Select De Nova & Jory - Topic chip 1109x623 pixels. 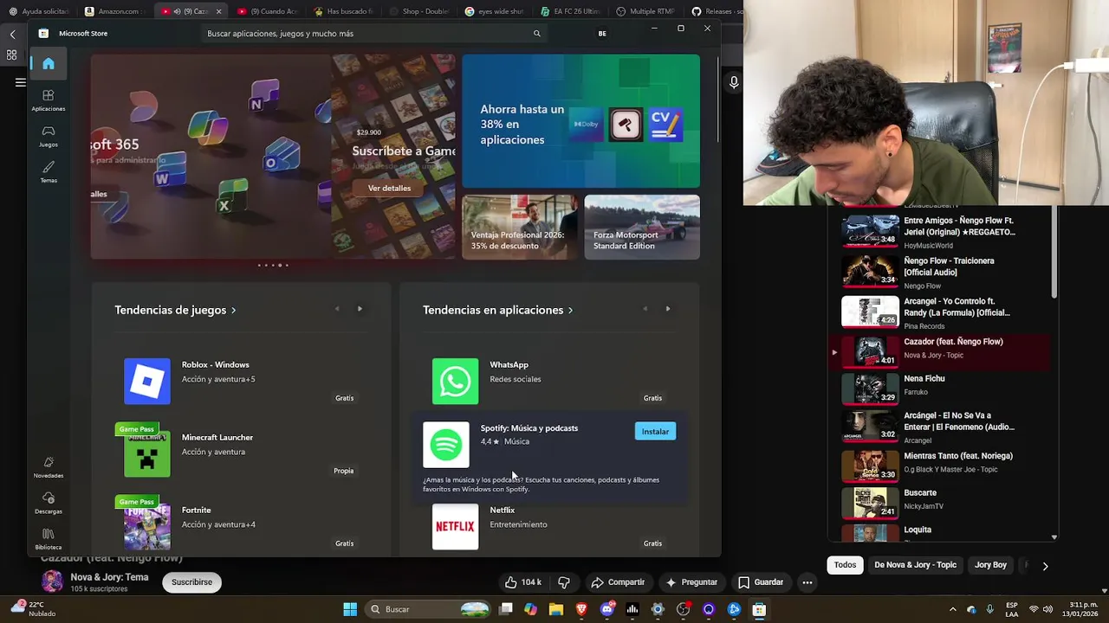point(915,565)
